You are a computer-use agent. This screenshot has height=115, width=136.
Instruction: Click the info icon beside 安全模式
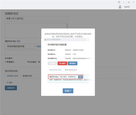click(x=39, y=62)
